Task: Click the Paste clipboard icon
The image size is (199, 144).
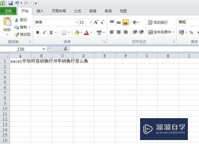Action: click(7, 21)
